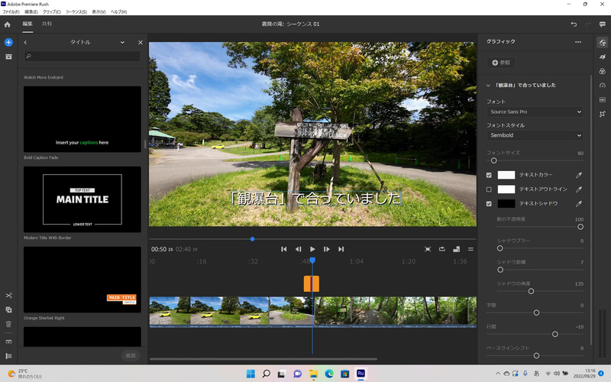Open the Color panel icon on right sidebar
This screenshot has width=611, height=382.
pyautogui.click(x=603, y=71)
